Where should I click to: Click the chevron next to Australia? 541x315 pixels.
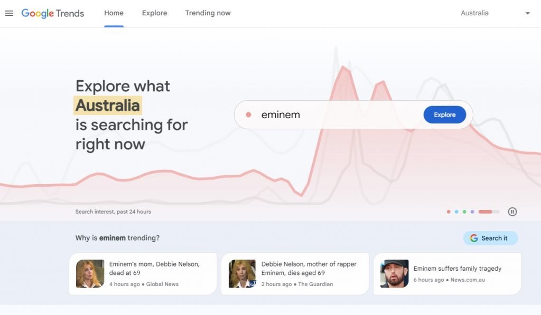tap(527, 13)
